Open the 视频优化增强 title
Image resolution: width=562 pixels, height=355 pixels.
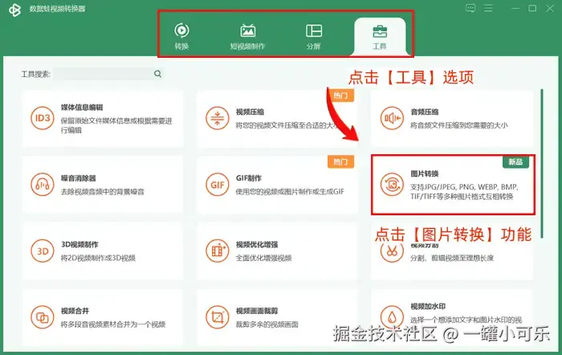click(257, 244)
